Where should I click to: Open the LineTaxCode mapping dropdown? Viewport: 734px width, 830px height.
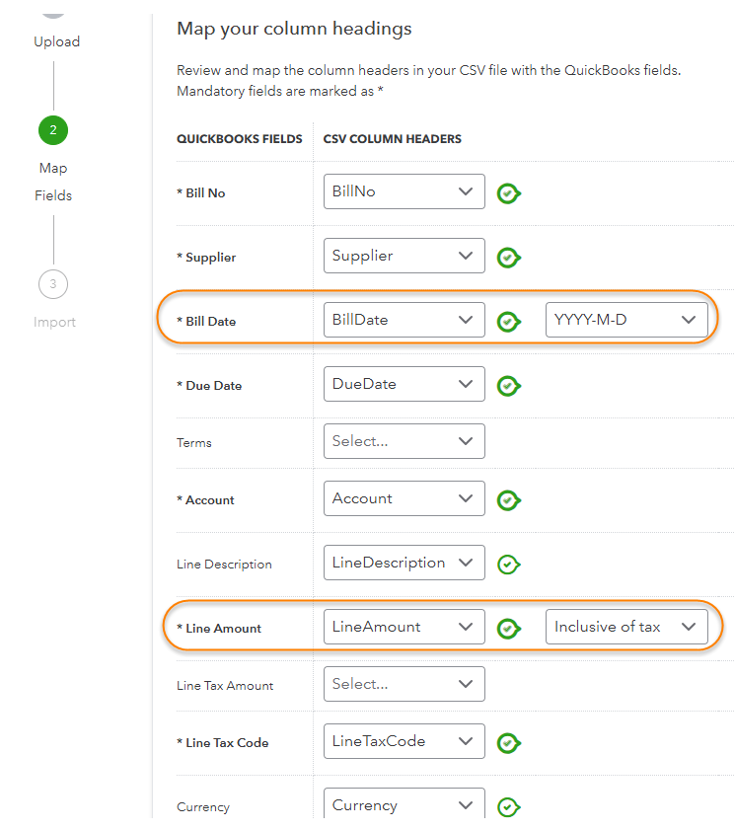point(404,741)
